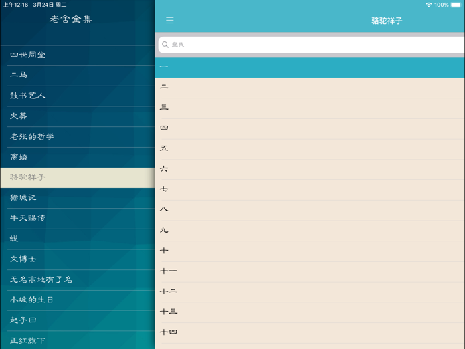The height and width of the screenshot is (349, 465).
Task: Select 正红旗下 in the sidebar
Action: (78, 340)
